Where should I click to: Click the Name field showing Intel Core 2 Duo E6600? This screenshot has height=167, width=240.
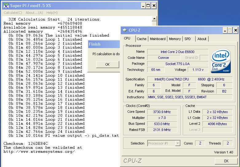click(178, 52)
